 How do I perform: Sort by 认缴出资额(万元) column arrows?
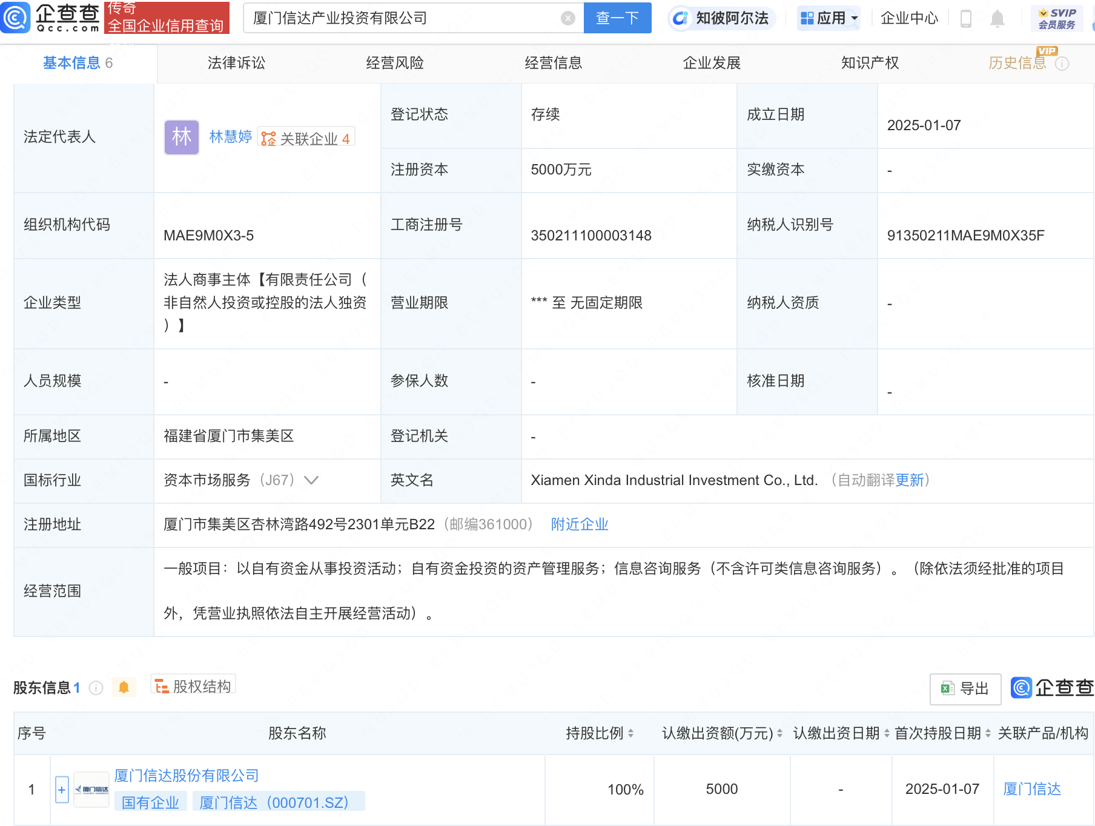point(779,733)
